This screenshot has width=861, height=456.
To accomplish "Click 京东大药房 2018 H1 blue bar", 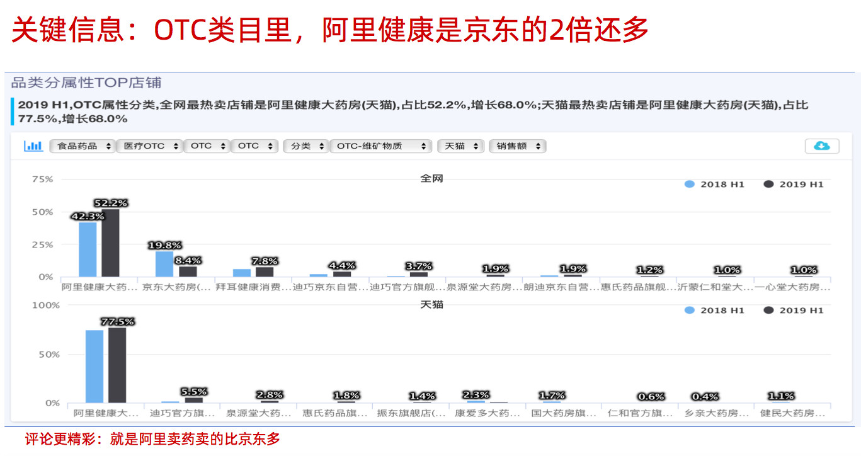I will coord(164,264).
